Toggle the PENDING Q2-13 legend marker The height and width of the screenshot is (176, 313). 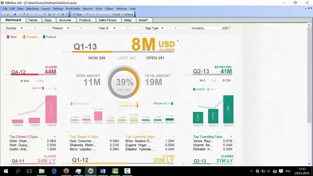(163, 104)
